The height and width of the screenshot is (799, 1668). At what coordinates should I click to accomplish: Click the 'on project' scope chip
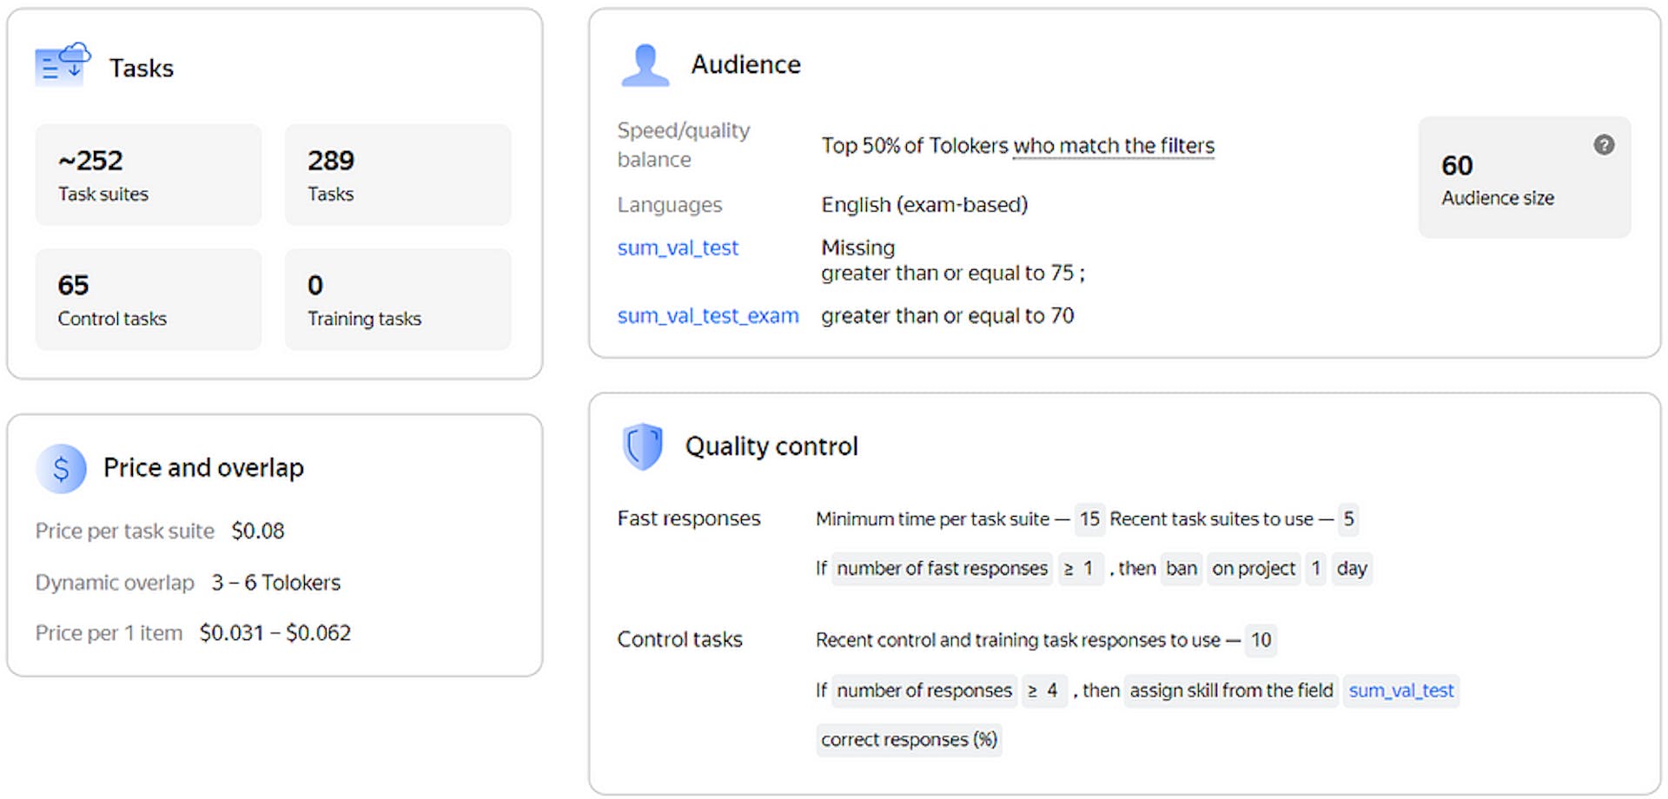(x=1253, y=569)
